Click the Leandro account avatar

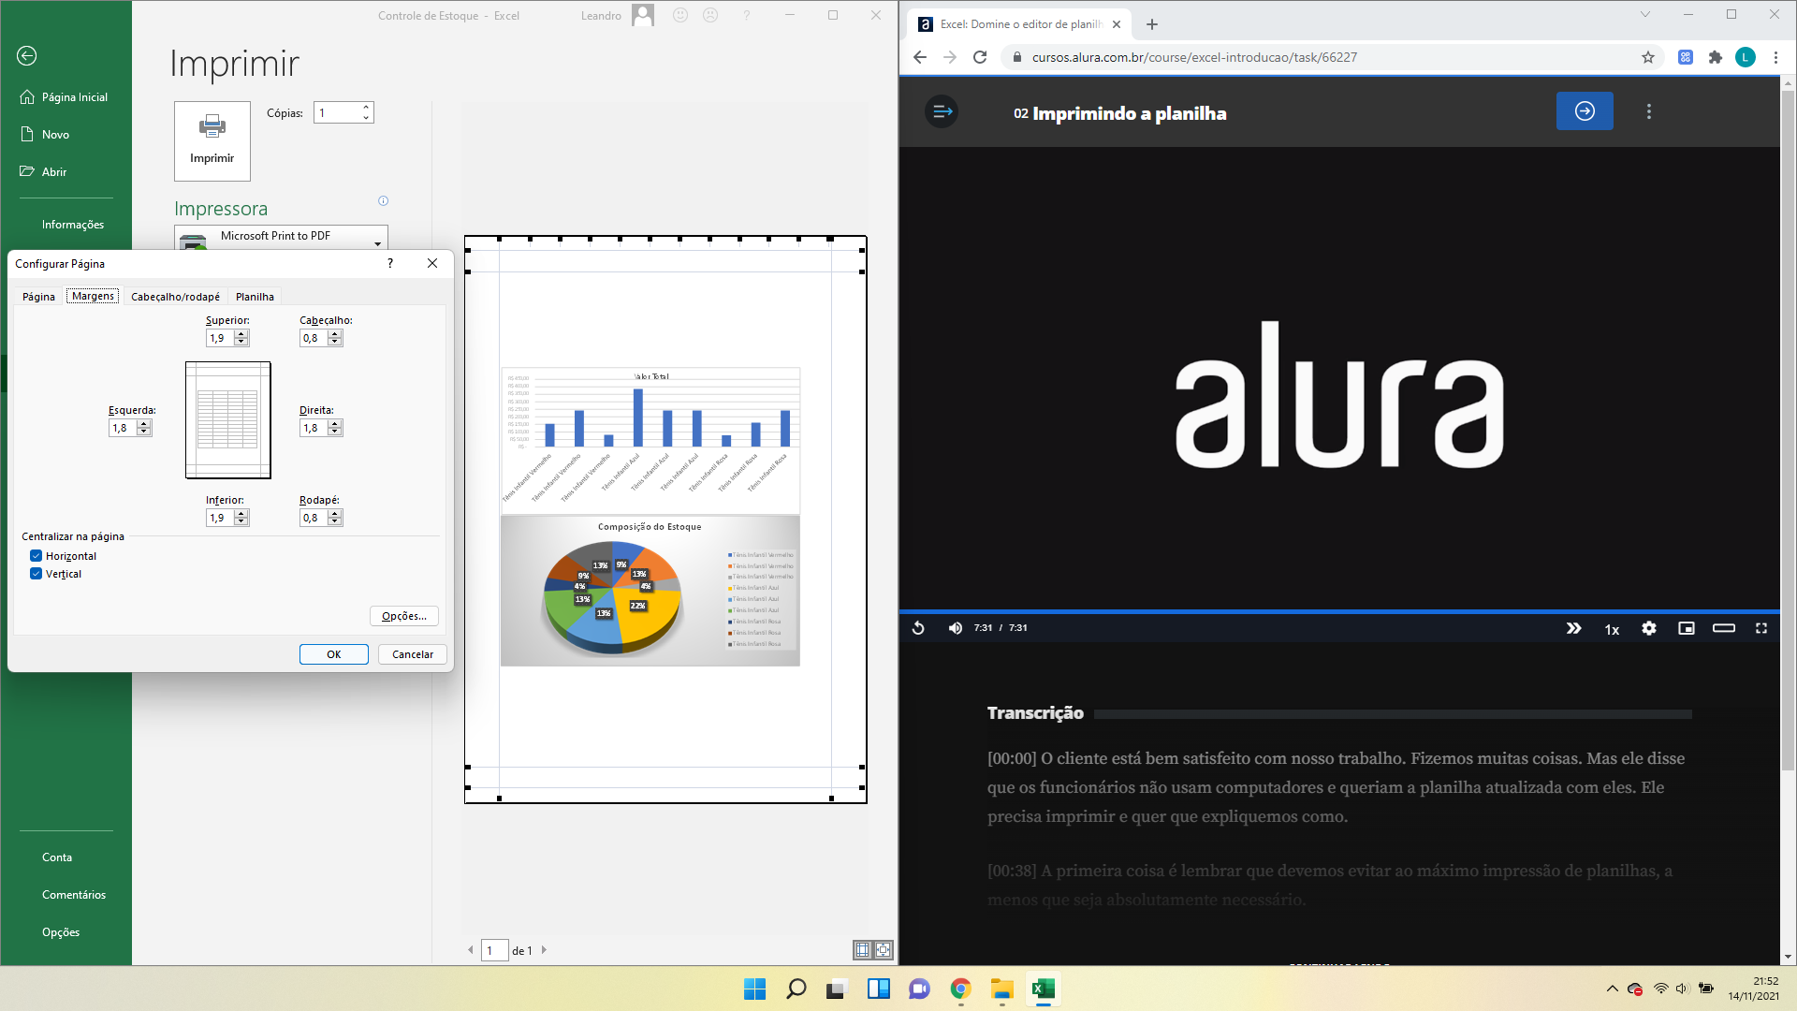click(x=643, y=15)
